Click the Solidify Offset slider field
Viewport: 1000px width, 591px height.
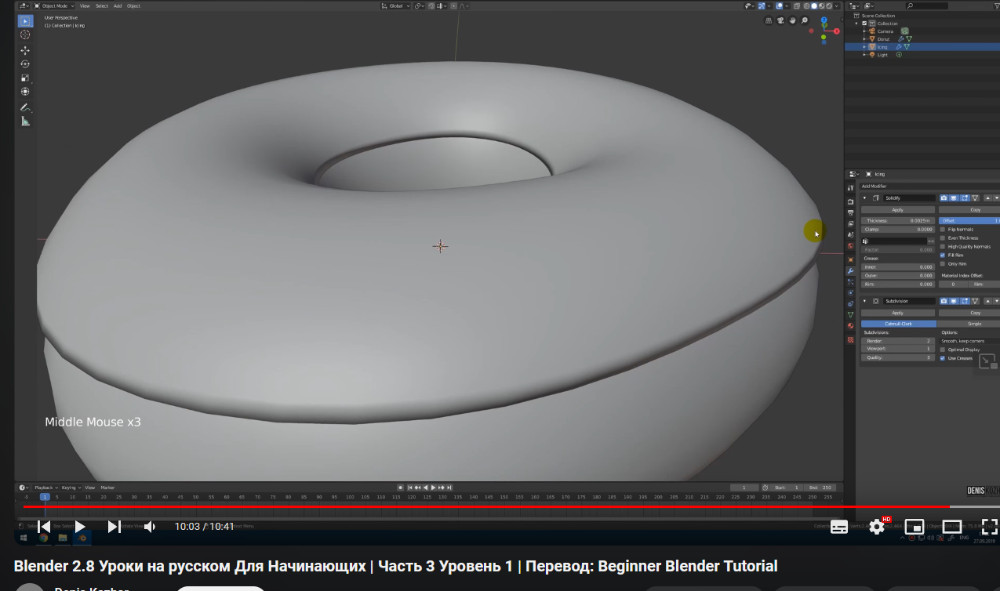(x=969, y=221)
